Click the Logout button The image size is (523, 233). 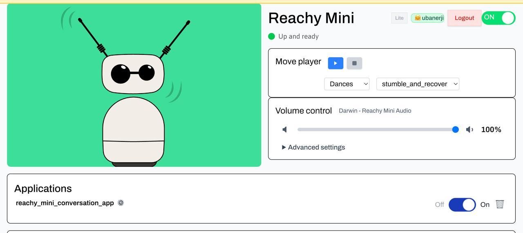point(464,18)
